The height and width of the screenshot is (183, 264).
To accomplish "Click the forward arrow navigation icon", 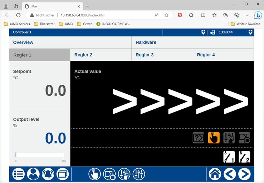I will click(x=244, y=174).
